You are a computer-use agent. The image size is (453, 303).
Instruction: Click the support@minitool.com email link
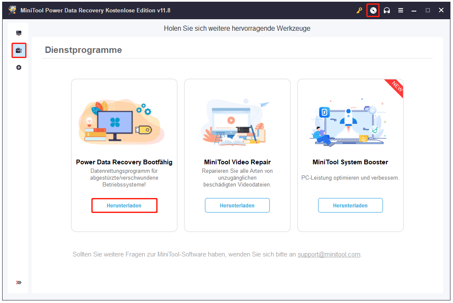point(329,254)
